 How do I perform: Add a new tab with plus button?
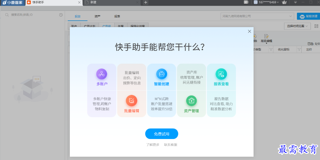145,2
